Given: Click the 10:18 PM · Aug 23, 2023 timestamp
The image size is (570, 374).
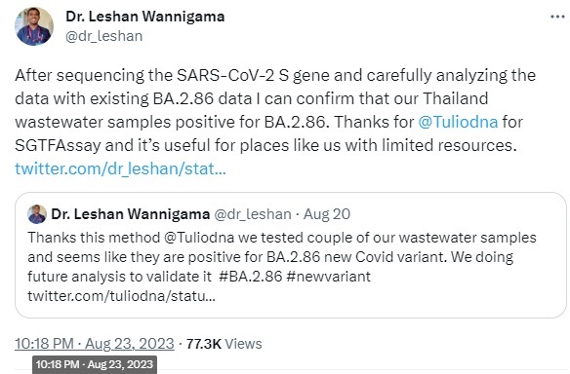Looking at the screenshot, I should tap(95, 344).
